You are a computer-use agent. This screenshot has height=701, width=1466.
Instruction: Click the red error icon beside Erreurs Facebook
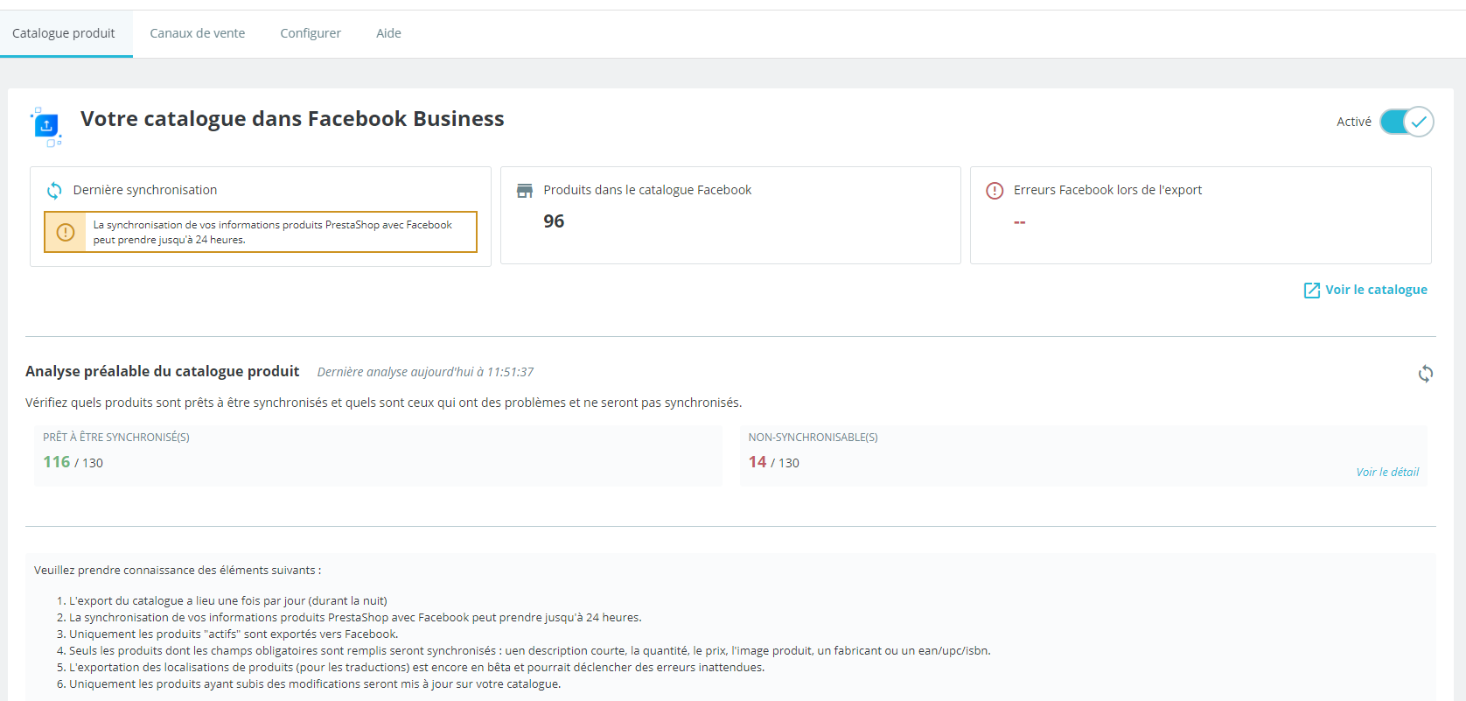[x=995, y=191]
